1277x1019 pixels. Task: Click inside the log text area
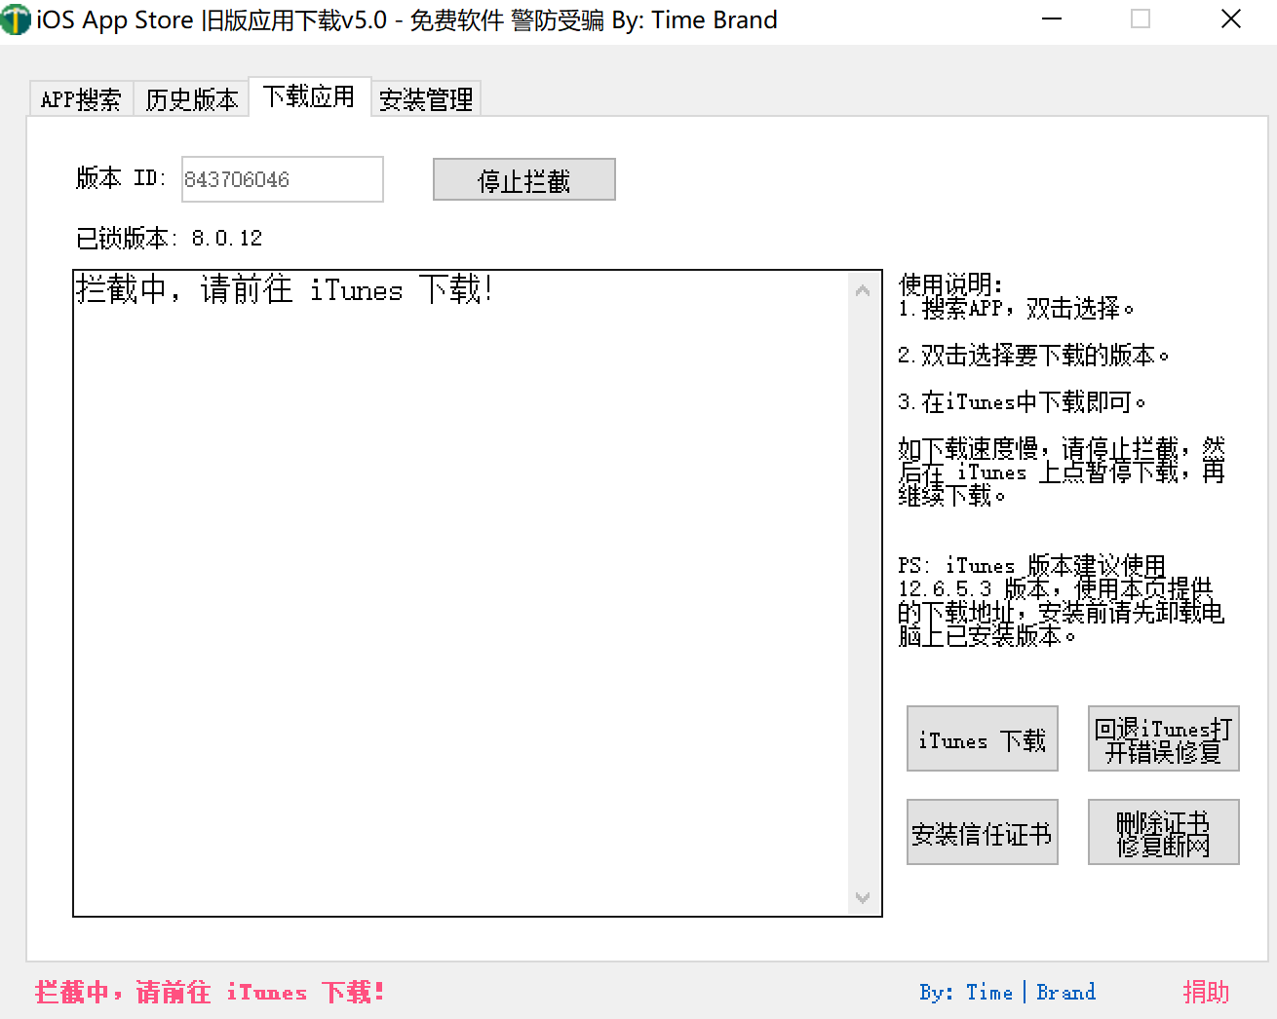pyautogui.click(x=462, y=594)
